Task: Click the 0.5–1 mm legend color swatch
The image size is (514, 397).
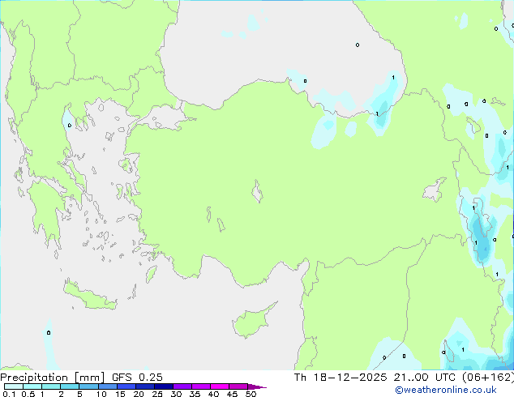Action: click(32, 386)
